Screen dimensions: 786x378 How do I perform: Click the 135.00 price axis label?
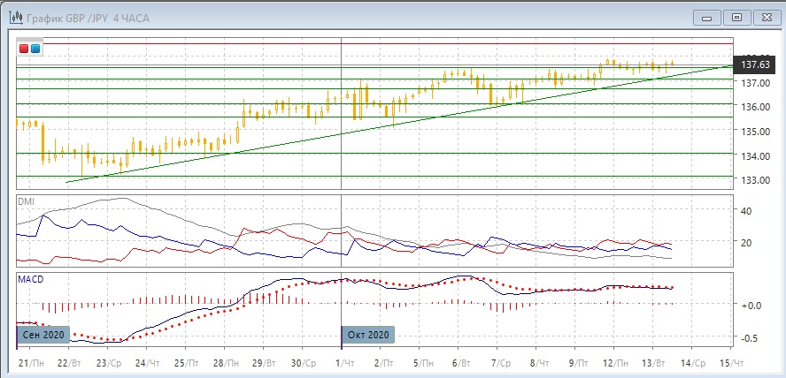752,132
